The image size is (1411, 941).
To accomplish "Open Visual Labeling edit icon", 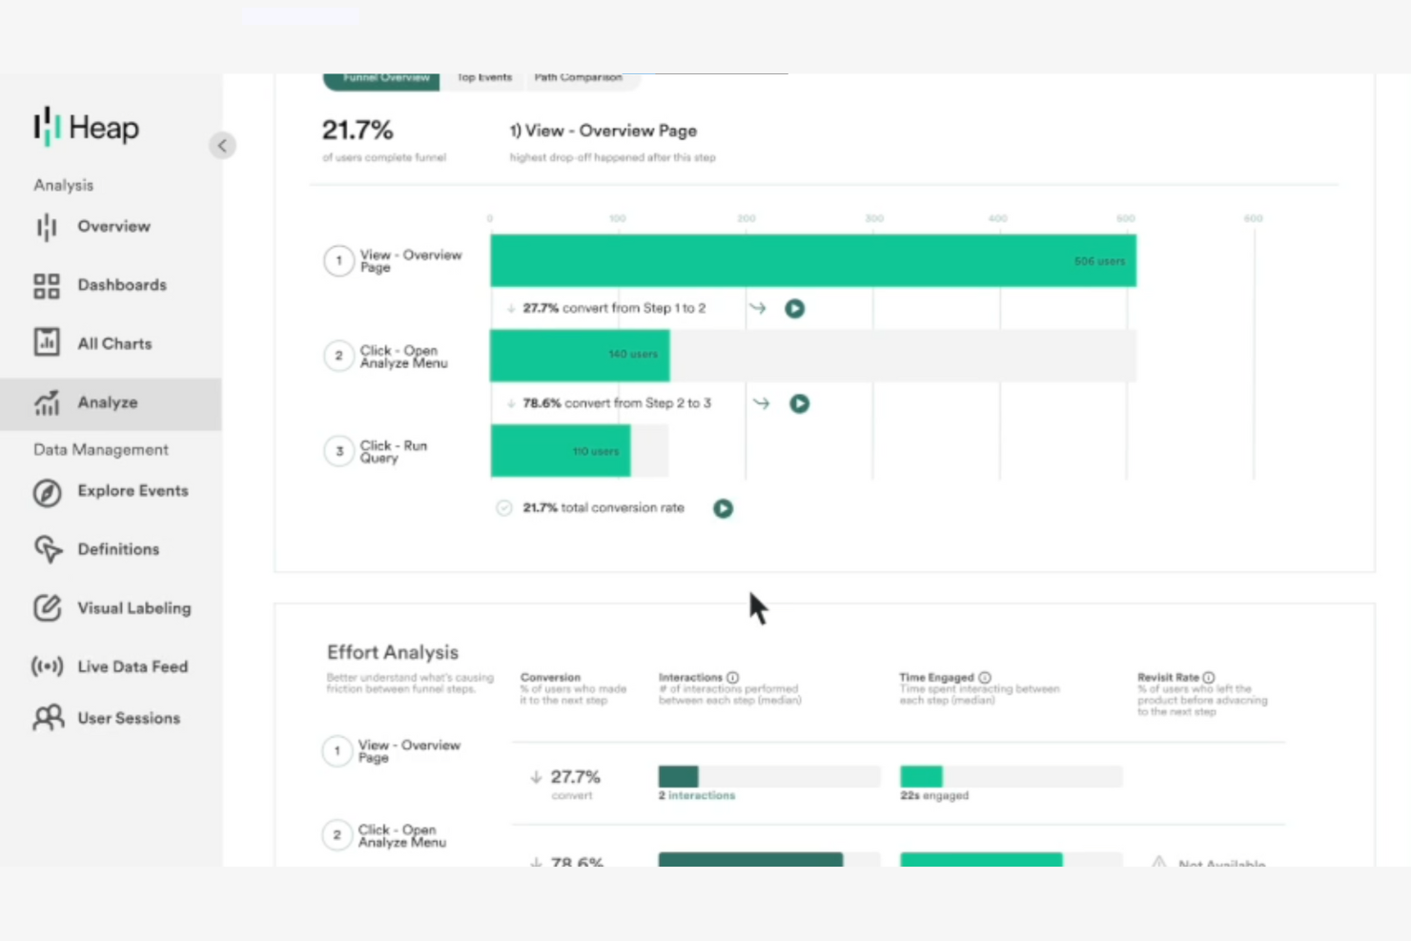I will (x=47, y=608).
